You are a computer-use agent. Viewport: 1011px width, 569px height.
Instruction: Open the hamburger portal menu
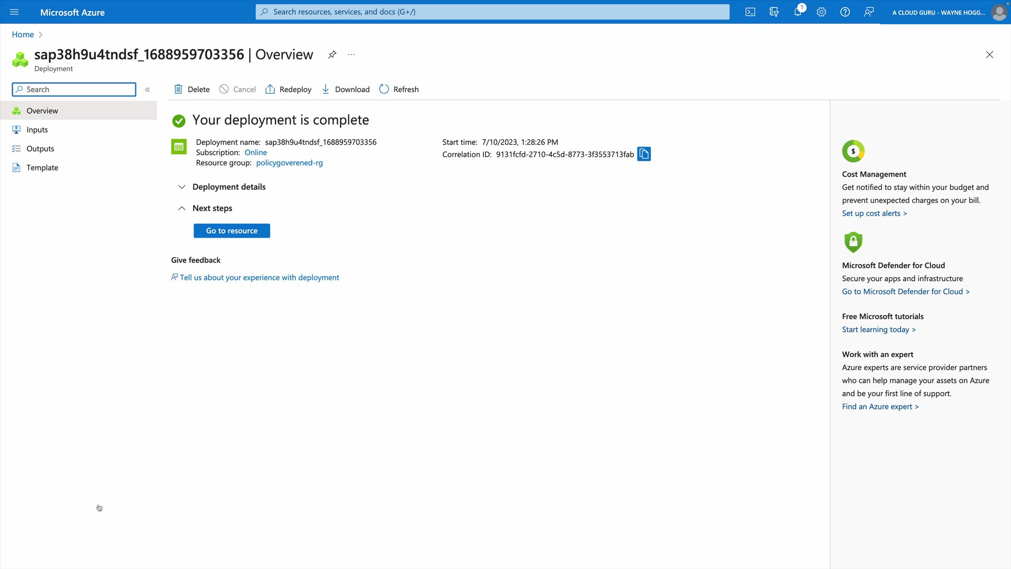click(x=14, y=12)
